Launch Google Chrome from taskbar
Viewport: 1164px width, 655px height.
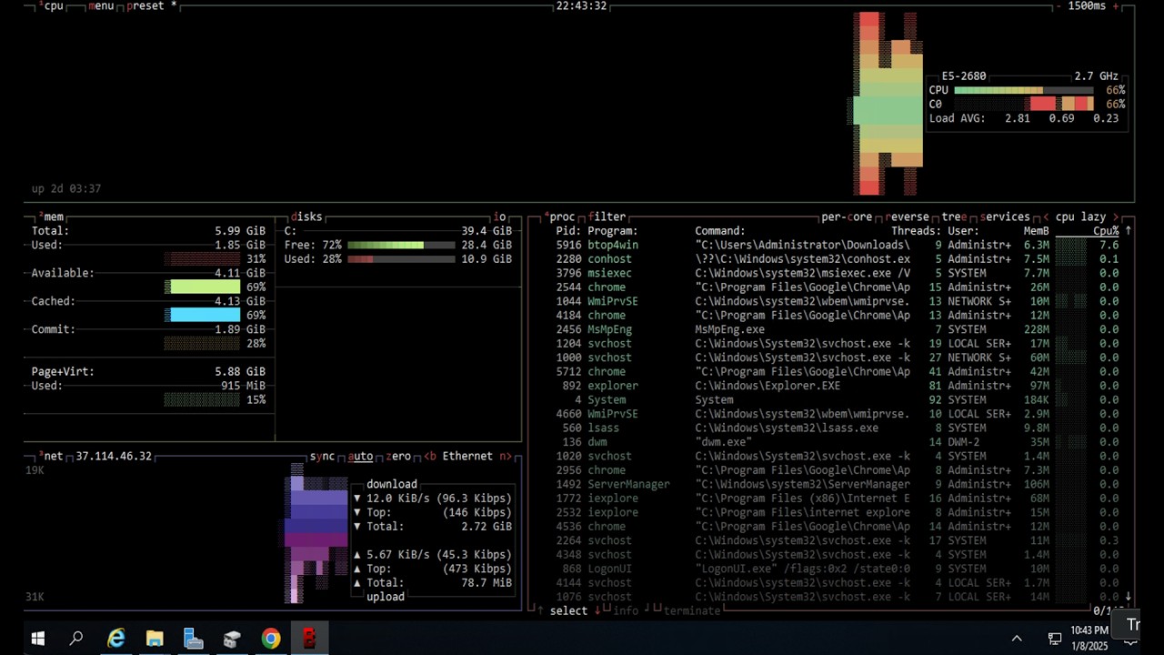coord(271,639)
